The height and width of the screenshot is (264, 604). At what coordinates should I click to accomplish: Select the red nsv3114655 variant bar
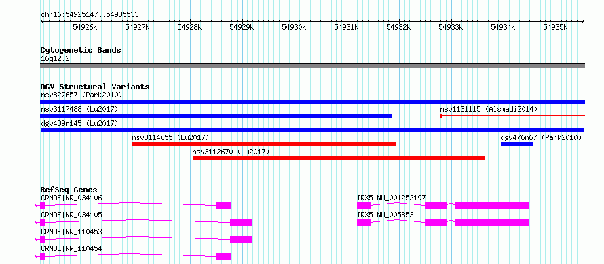264,144
